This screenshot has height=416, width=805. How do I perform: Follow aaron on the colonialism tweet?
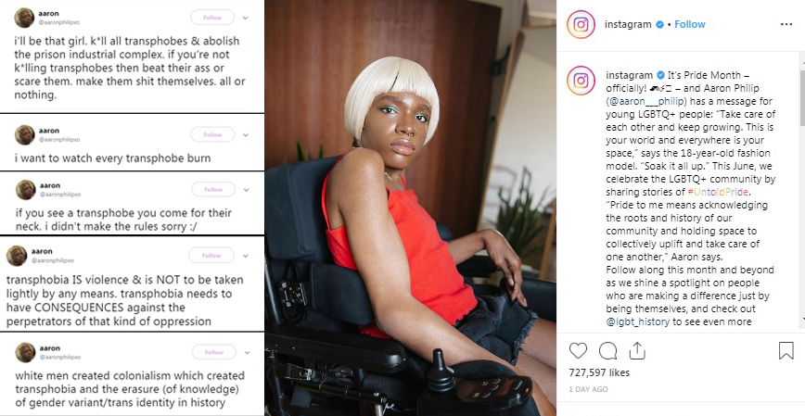[x=214, y=352]
